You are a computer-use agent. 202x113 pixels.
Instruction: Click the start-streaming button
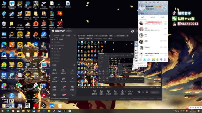click(x=155, y=92)
